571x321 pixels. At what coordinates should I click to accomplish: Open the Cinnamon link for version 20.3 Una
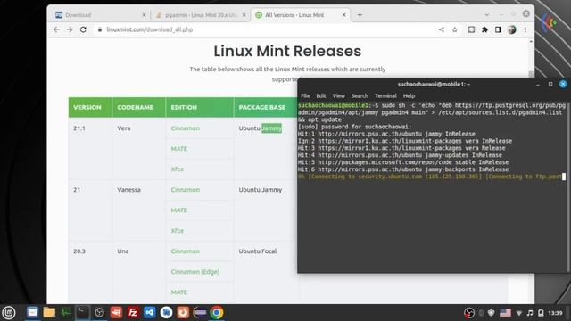click(x=186, y=251)
